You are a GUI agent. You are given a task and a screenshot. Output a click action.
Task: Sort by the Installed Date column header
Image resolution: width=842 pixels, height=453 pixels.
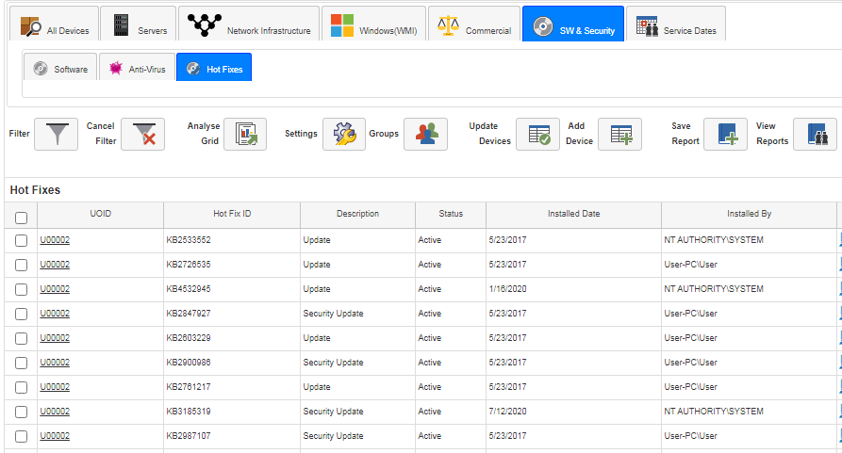click(573, 214)
